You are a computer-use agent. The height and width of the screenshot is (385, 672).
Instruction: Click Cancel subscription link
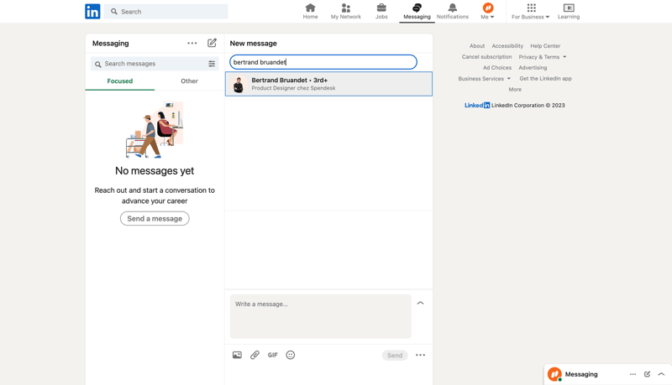click(x=487, y=56)
